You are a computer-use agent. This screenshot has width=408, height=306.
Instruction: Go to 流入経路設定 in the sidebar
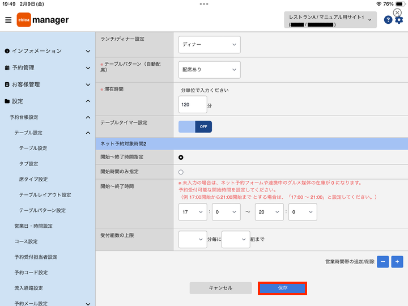point(29,288)
